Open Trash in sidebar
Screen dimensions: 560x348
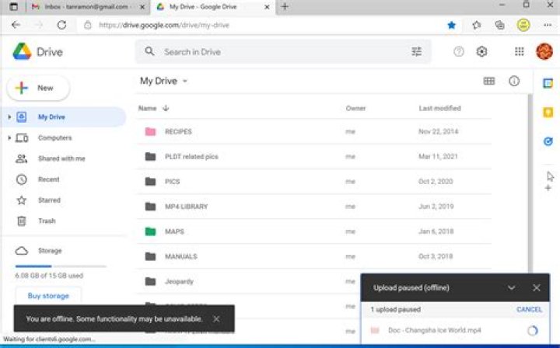[47, 221]
